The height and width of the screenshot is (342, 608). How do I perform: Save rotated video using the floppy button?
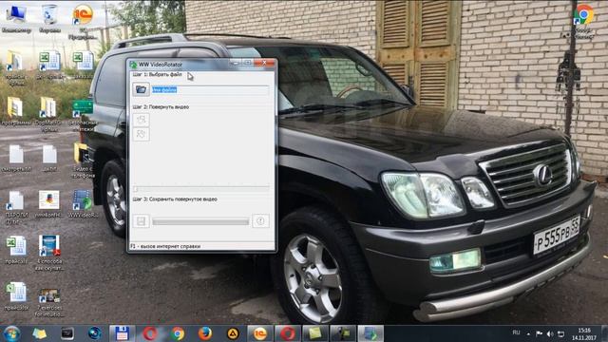(x=141, y=221)
